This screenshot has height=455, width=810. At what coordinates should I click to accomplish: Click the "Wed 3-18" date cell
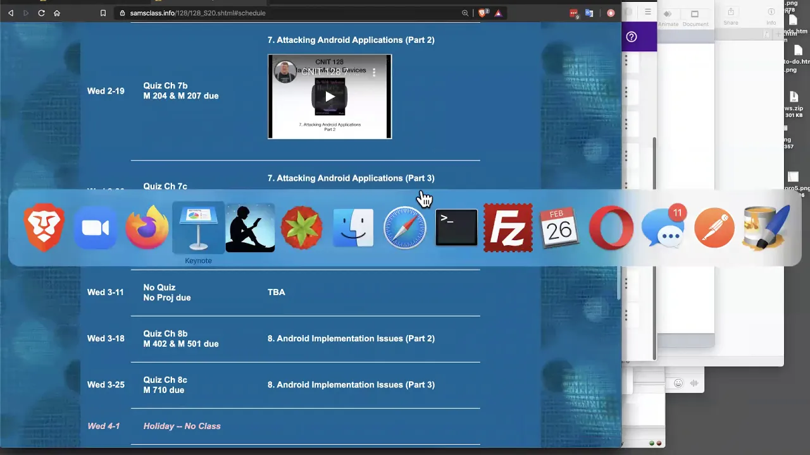click(106, 339)
